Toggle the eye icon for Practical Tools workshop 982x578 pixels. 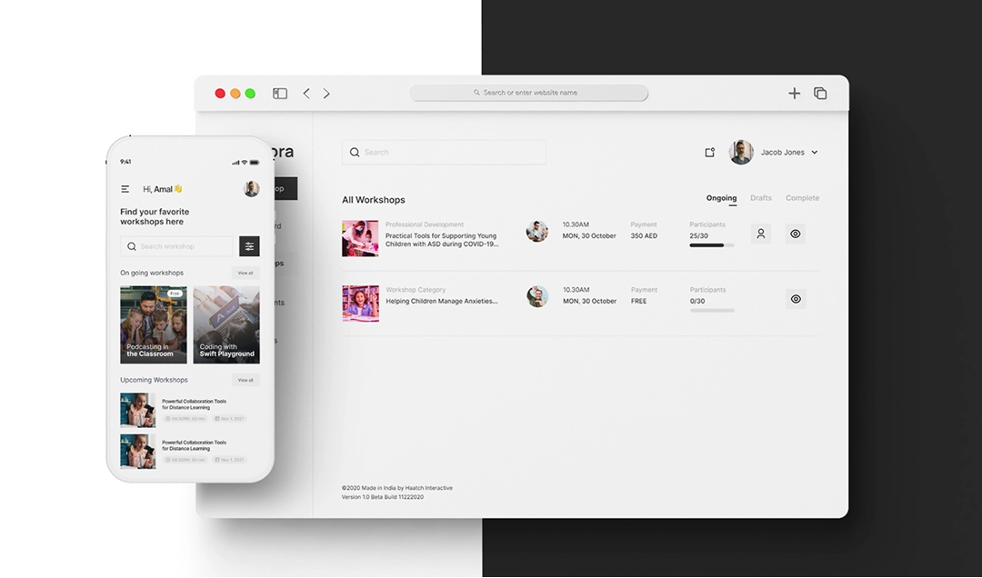pos(796,234)
